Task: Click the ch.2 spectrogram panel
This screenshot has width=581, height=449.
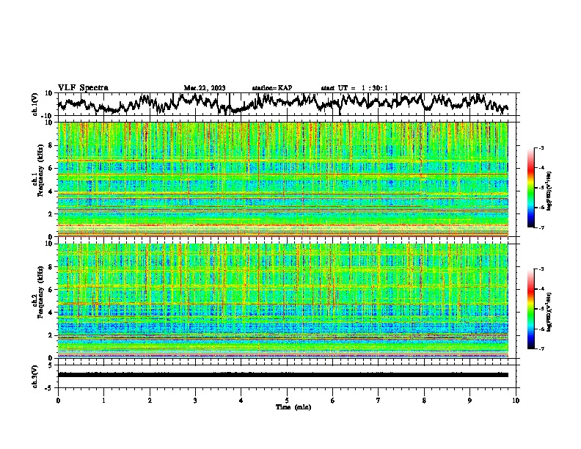Action: (282, 301)
